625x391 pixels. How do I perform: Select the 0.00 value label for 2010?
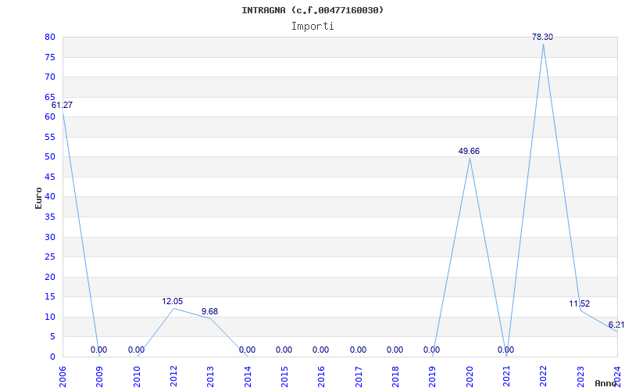(136, 350)
